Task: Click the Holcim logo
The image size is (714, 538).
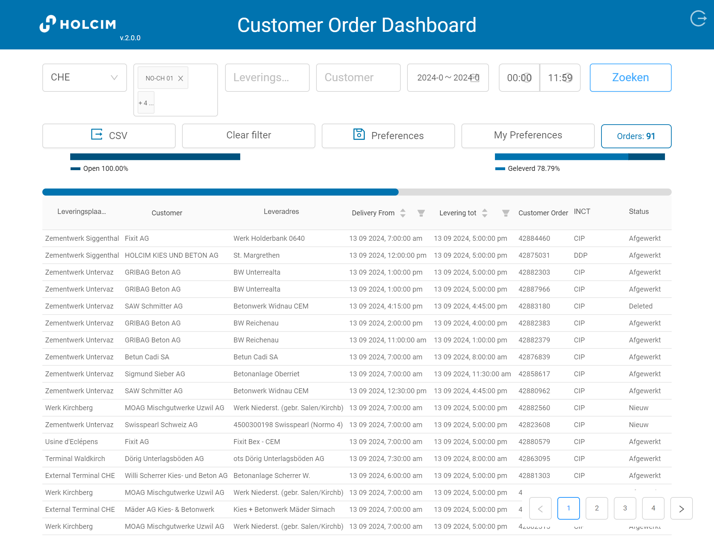Action: 78,24
